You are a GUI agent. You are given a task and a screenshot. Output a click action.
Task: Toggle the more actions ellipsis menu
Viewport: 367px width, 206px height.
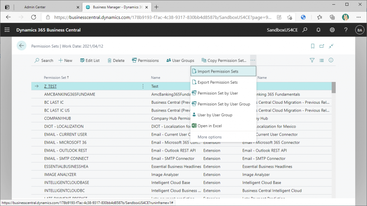253,60
